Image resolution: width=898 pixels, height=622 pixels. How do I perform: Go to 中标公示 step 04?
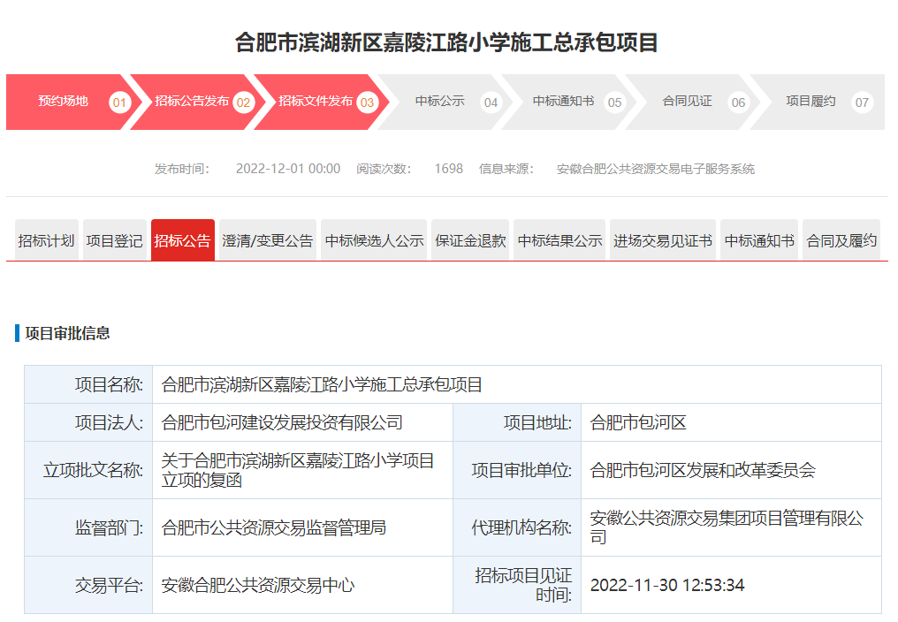(444, 102)
